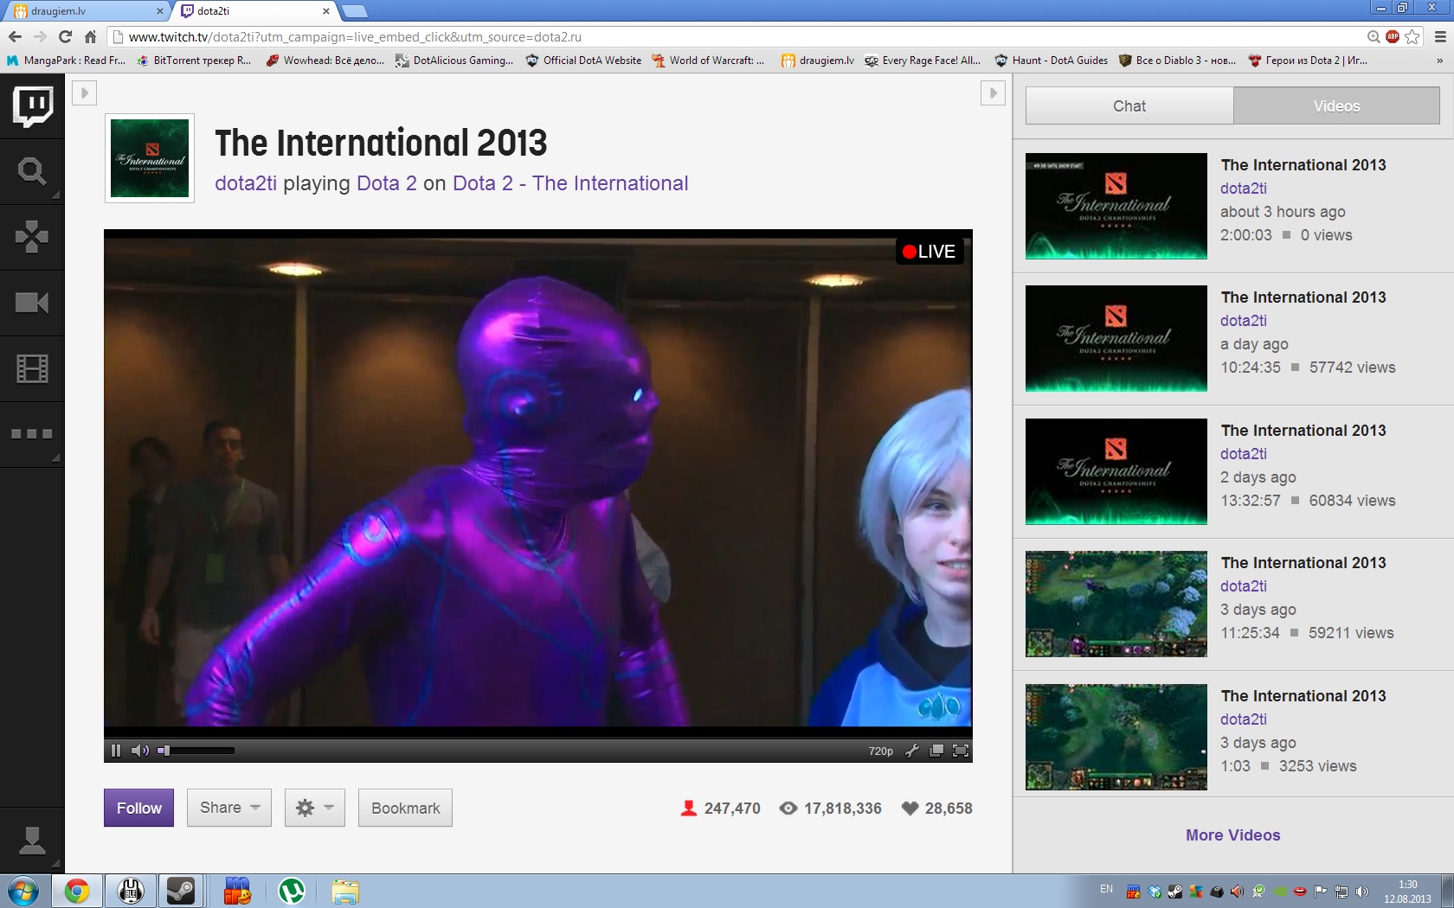
Task: Open the 13:32:57 video thumbnail
Action: [x=1116, y=471]
